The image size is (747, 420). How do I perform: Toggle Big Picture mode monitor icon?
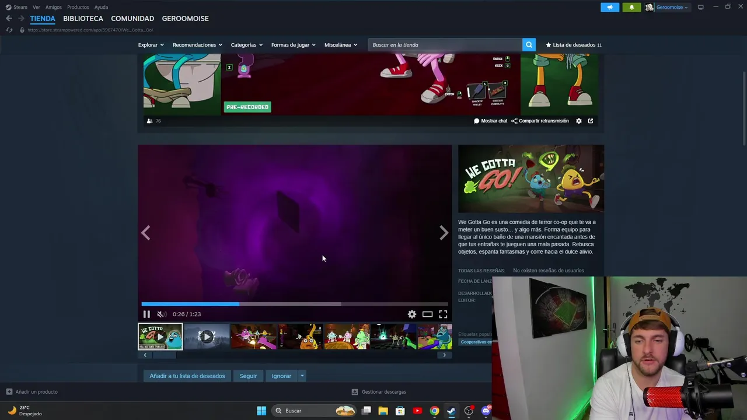pos(700,7)
